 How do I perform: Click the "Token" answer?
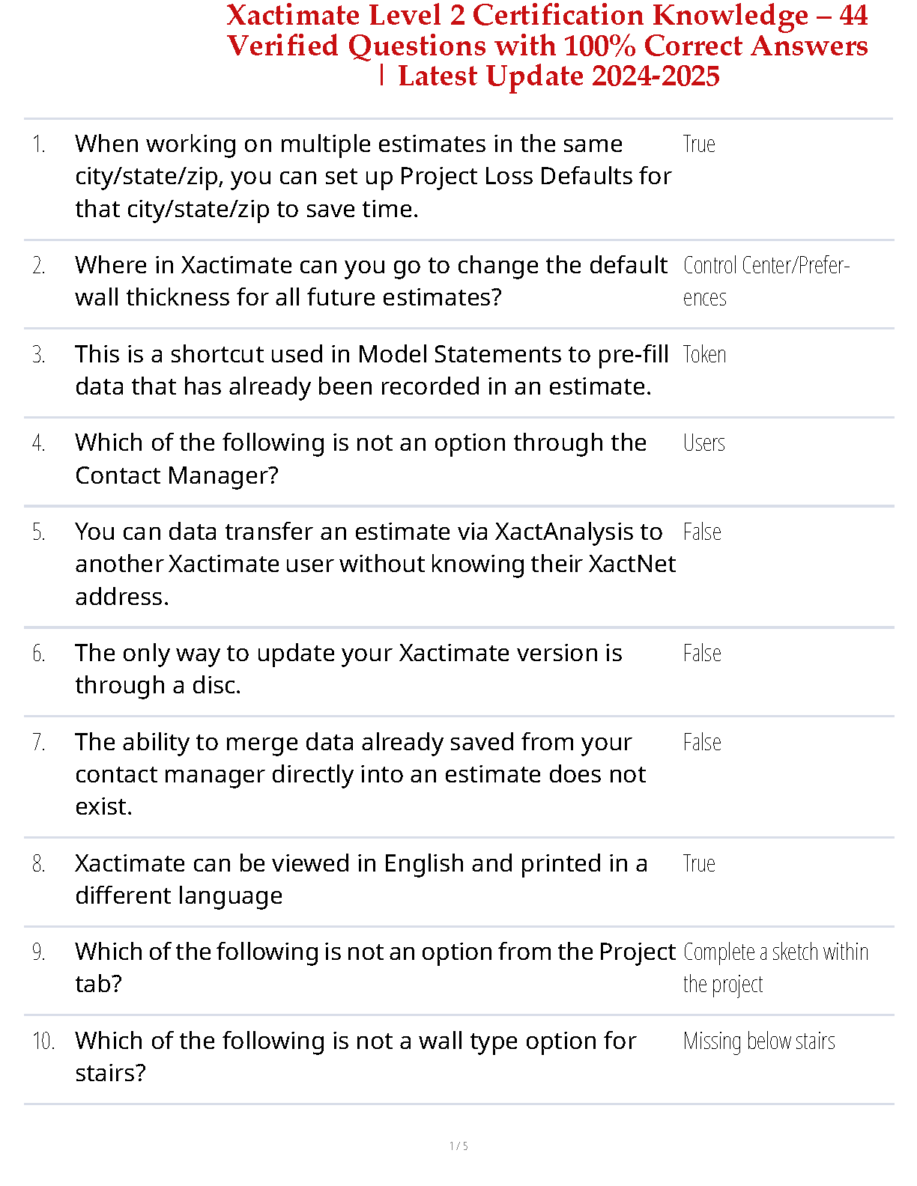[704, 355]
